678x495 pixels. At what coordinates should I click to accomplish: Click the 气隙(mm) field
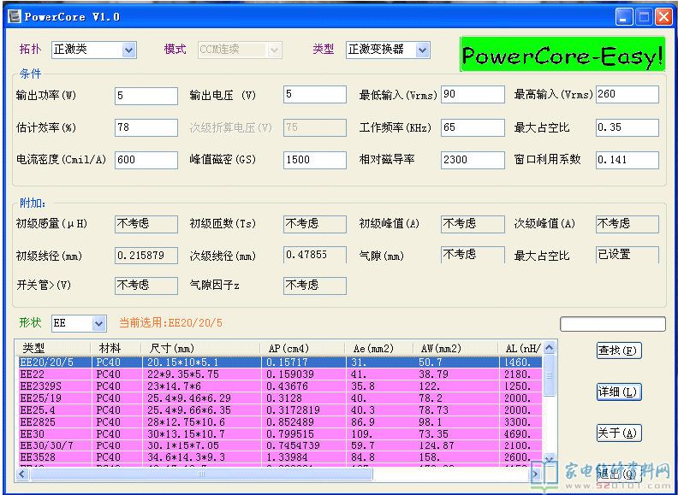(x=473, y=255)
